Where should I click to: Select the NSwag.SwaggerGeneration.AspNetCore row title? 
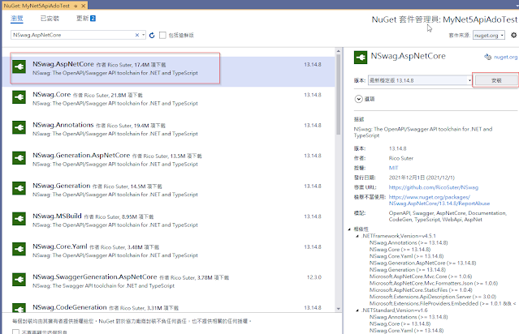[x=95, y=276]
